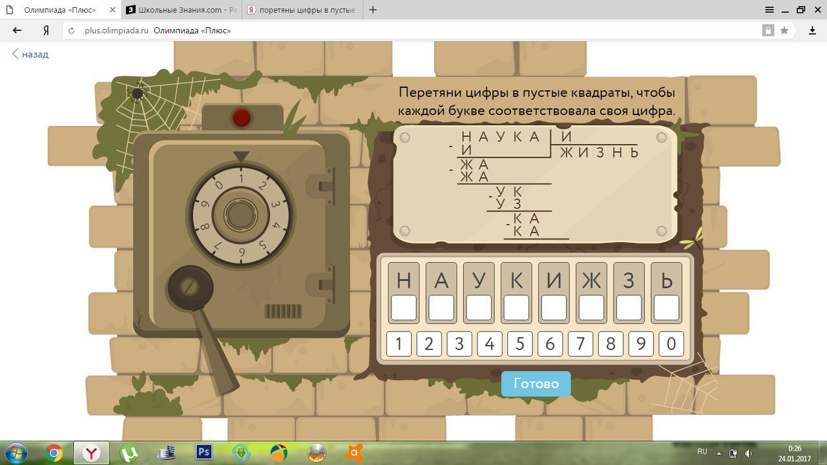
Task: Click the safe's rotary combination dial
Action: [241, 215]
